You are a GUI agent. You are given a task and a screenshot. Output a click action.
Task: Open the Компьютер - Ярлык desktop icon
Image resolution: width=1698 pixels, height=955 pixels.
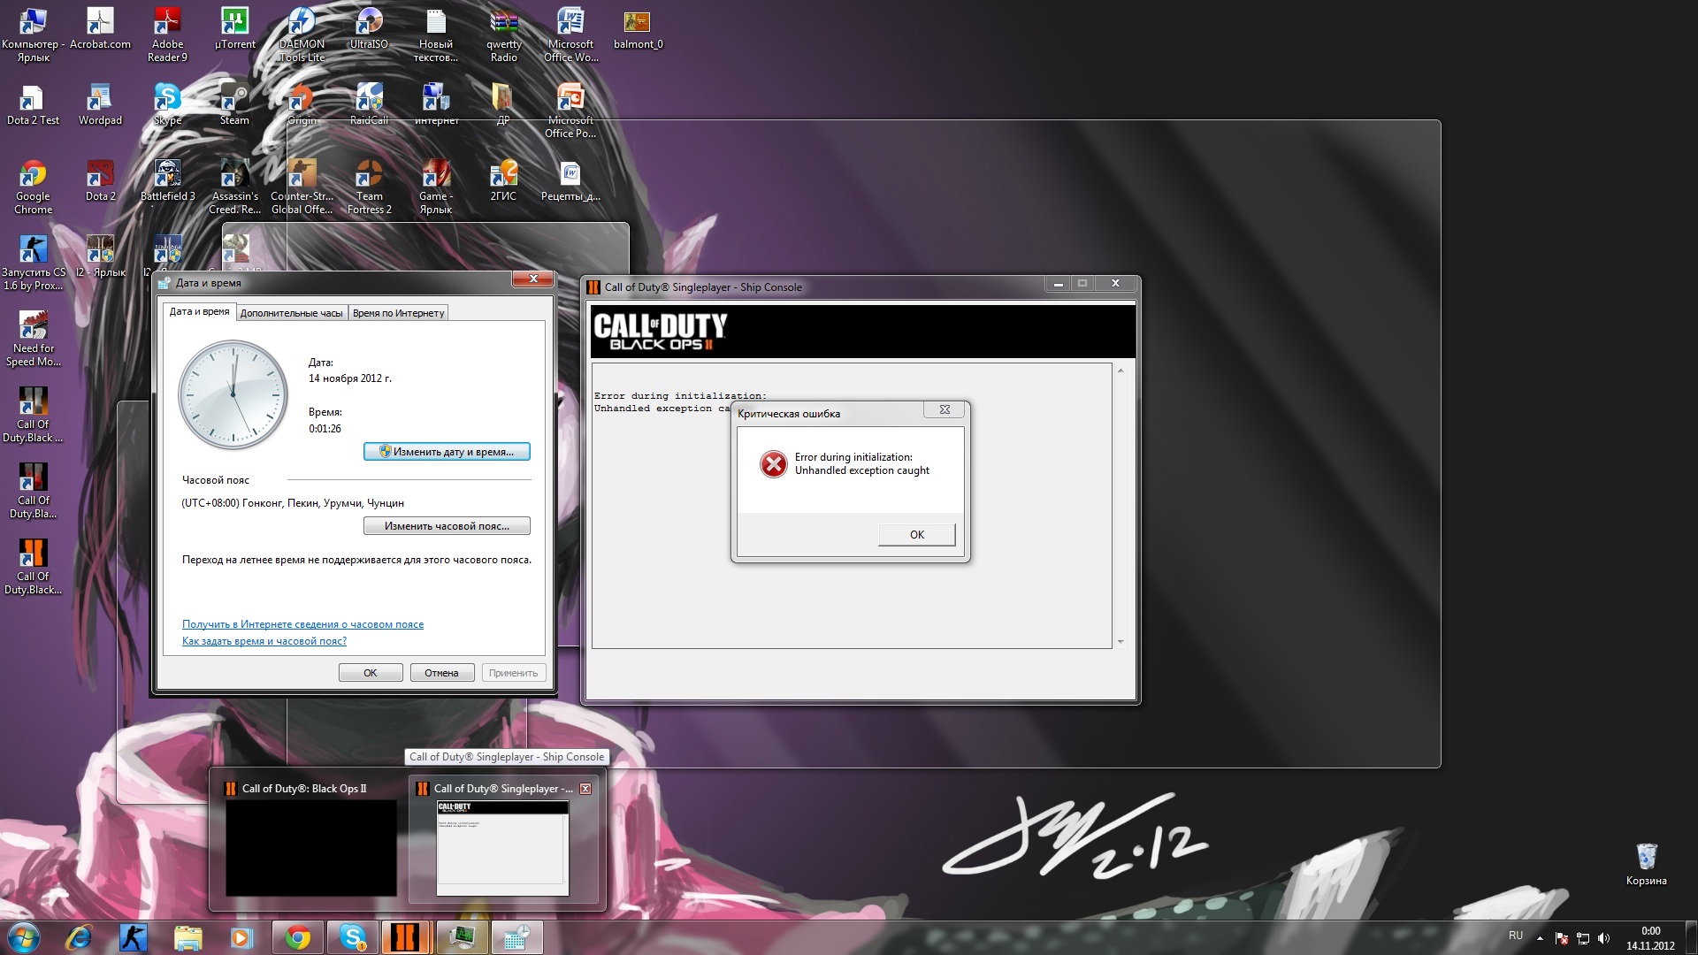click(x=33, y=35)
